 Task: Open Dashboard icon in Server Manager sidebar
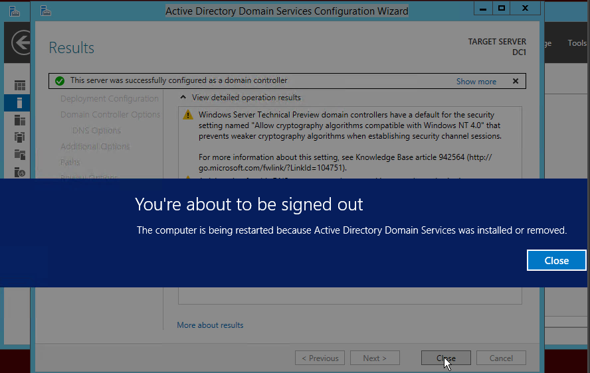click(19, 86)
